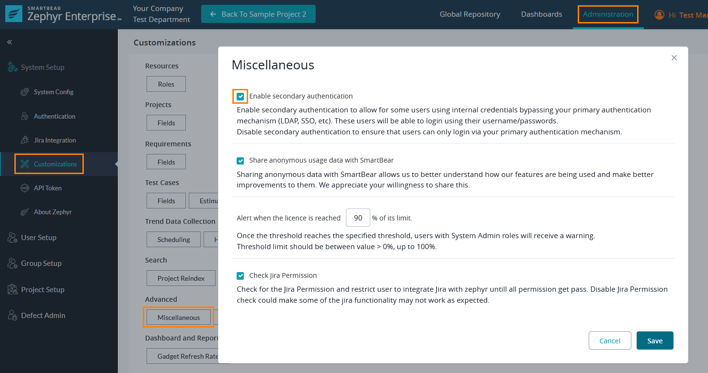This screenshot has width=708, height=373.
Task: Toggle Share anonymous usage data checkbox
Action: (240, 161)
